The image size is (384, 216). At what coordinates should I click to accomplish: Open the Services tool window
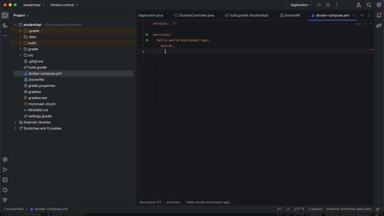click(x=5, y=160)
